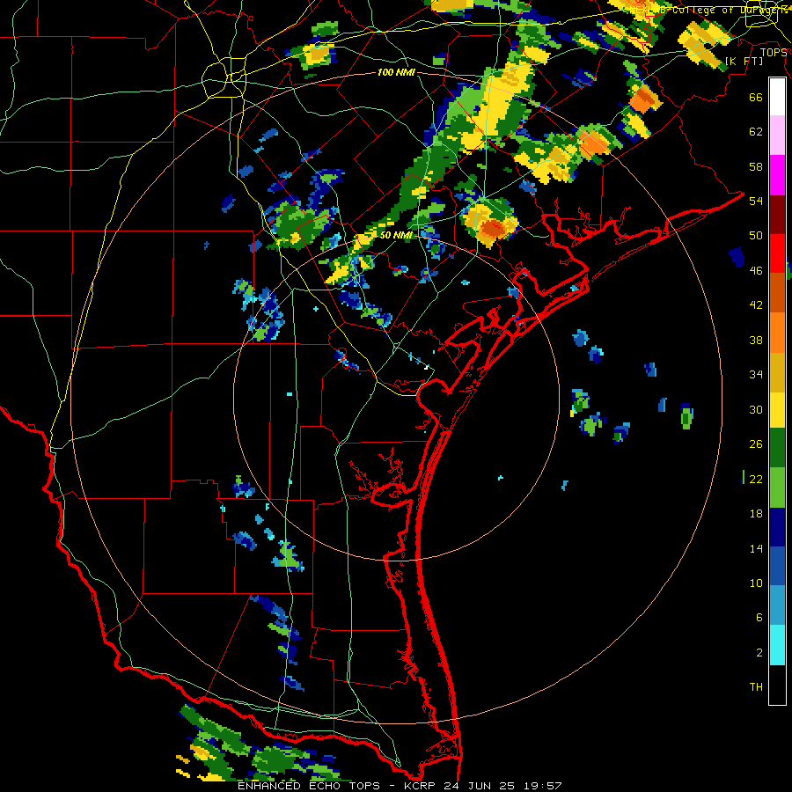Image resolution: width=792 pixels, height=792 pixels.
Task: Choose the navy blue legend band
Action: tap(777, 527)
